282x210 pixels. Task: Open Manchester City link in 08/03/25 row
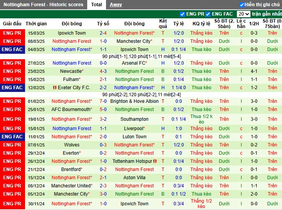pos(134,41)
